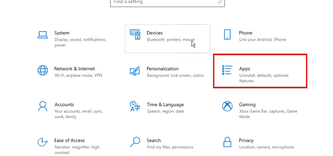Click the Phone icon
The height and width of the screenshot is (156, 333).
pyautogui.click(x=227, y=34)
